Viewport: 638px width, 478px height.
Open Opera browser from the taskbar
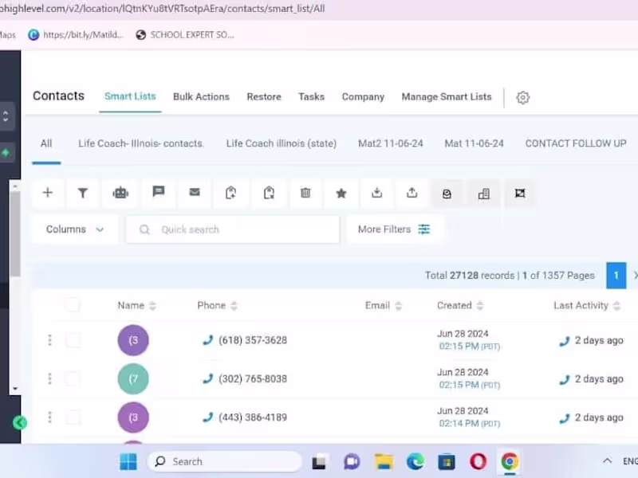[x=478, y=462]
